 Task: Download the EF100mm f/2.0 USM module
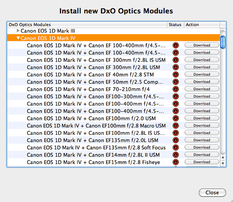tap(202, 118)
